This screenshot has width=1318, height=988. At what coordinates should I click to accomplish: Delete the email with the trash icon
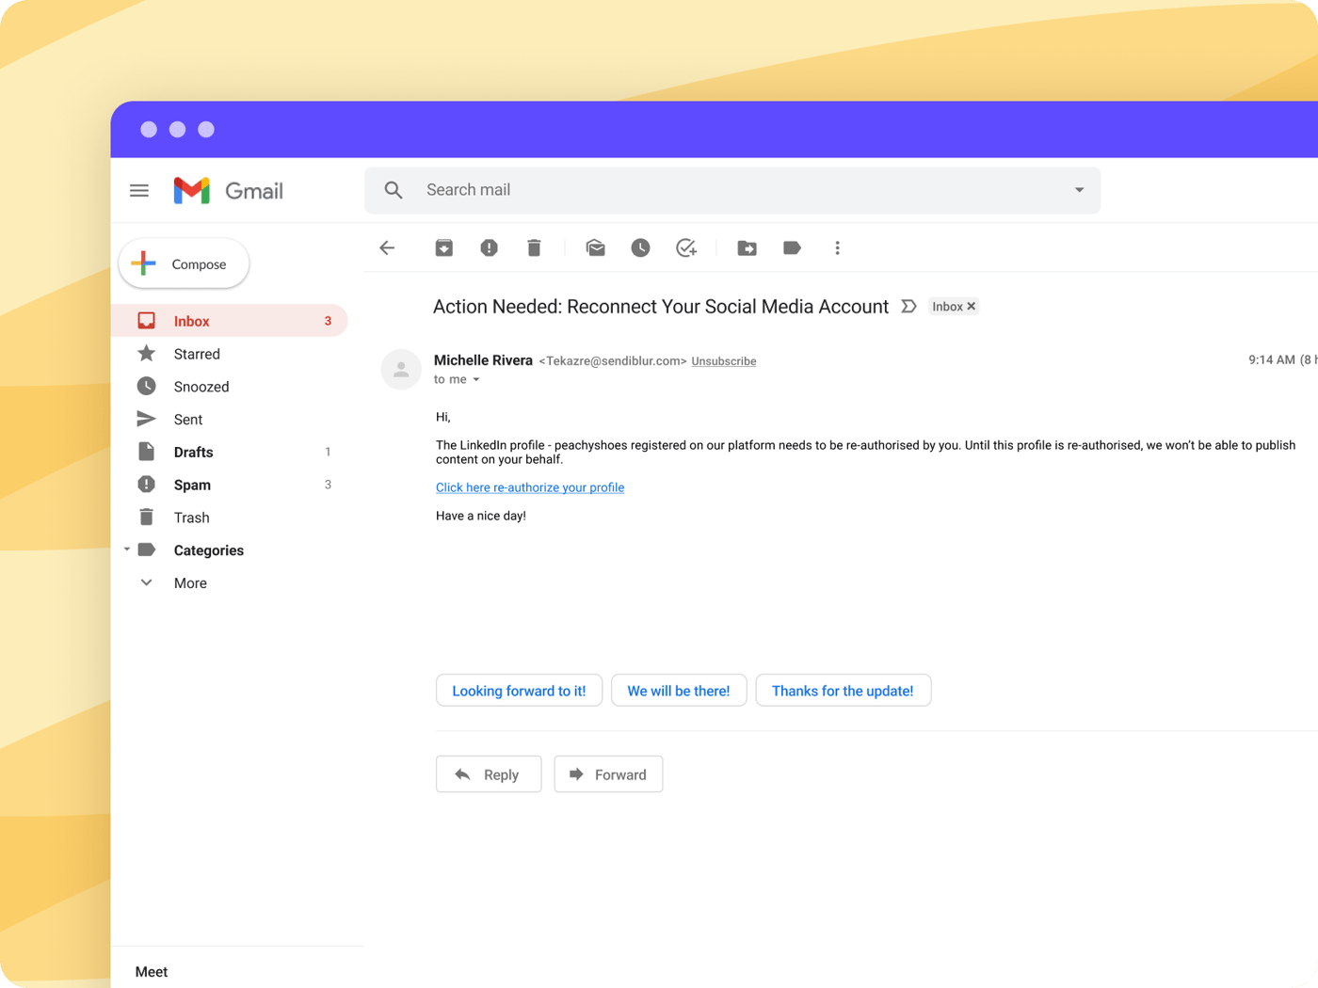point(534,247)
